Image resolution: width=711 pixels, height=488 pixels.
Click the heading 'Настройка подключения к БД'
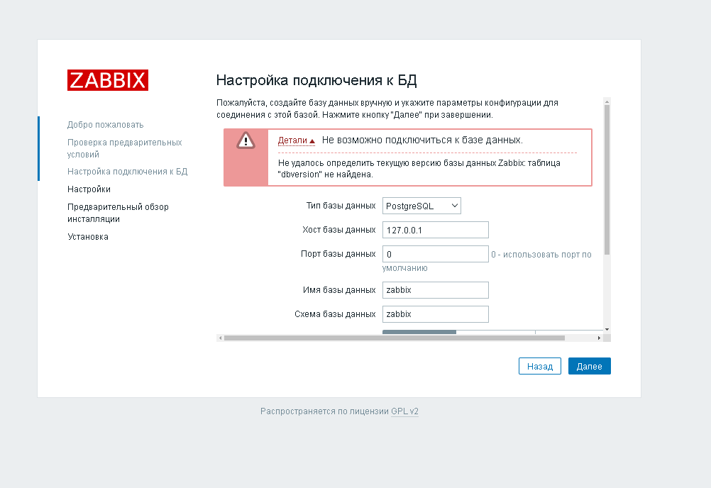tap(316, 80)
